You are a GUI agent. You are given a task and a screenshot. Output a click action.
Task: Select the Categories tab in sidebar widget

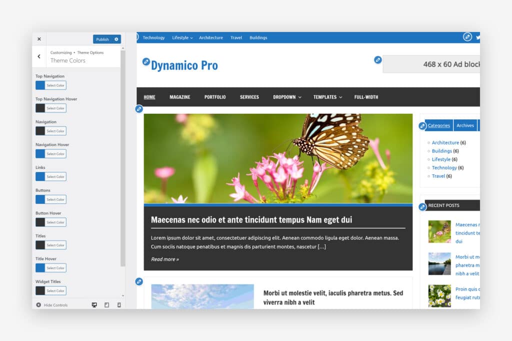(439, 125)
